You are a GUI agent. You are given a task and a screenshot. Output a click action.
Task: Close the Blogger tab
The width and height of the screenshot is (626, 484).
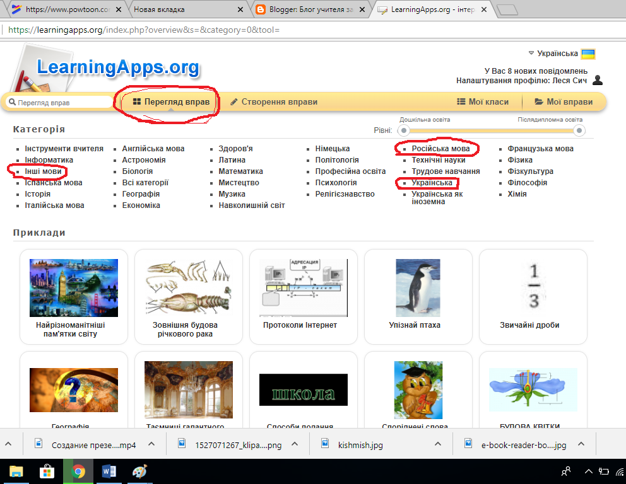tap(362, 9)
